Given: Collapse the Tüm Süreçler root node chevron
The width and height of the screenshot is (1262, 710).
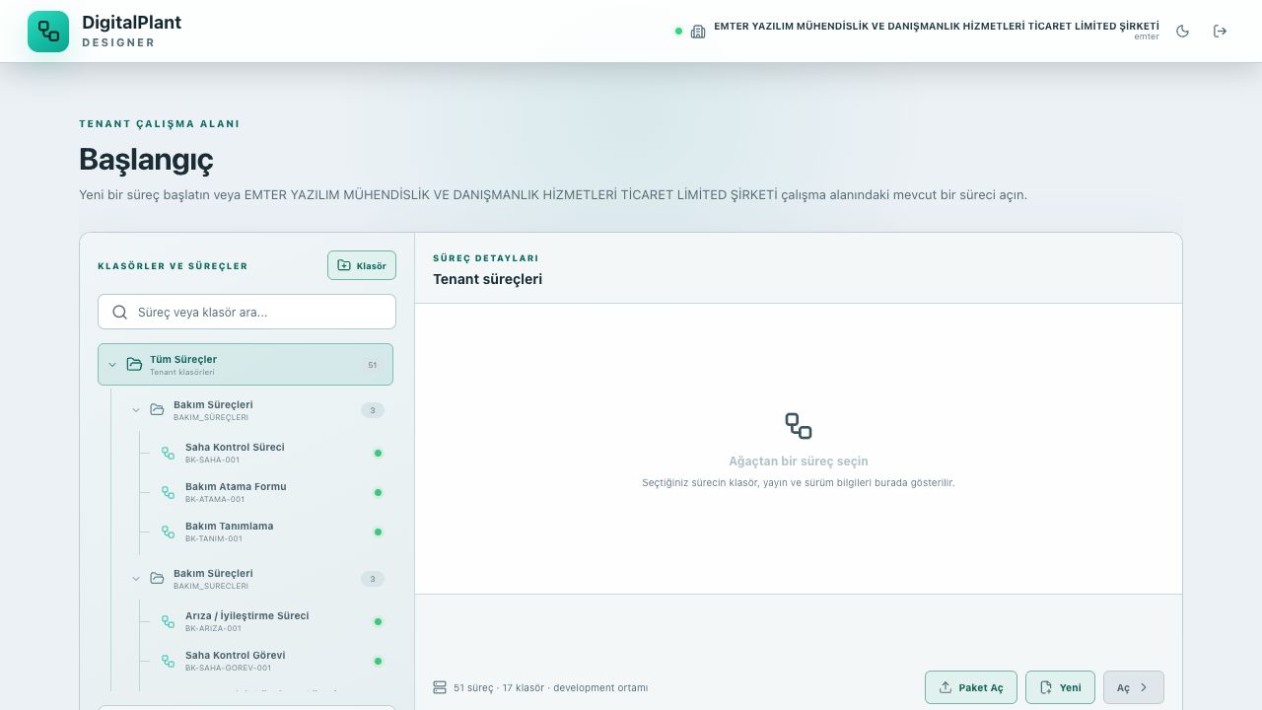Looking at the screenshot, I should [112, 365].
